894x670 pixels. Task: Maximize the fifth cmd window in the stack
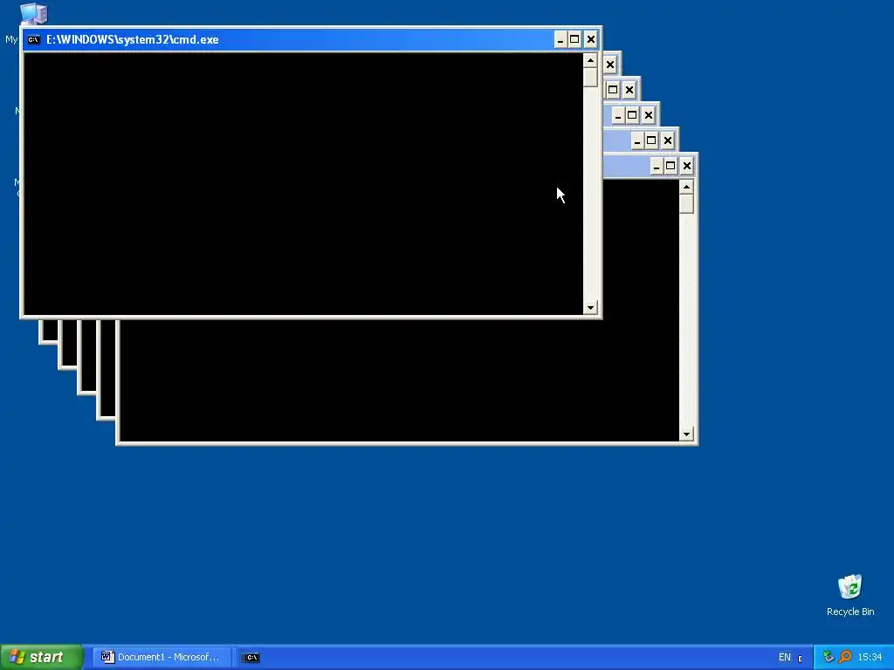(651, 140)
